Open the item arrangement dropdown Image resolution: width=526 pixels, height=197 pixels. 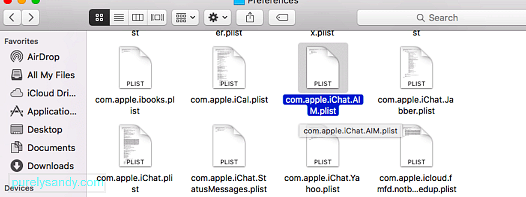pyautogui.click(x=185, y=18)
